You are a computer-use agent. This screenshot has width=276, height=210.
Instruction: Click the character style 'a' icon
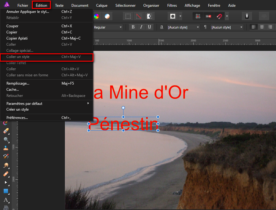click(161, 27)
